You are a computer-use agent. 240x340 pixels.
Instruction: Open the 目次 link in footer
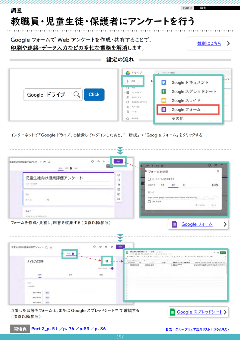[x=169, y=329]
